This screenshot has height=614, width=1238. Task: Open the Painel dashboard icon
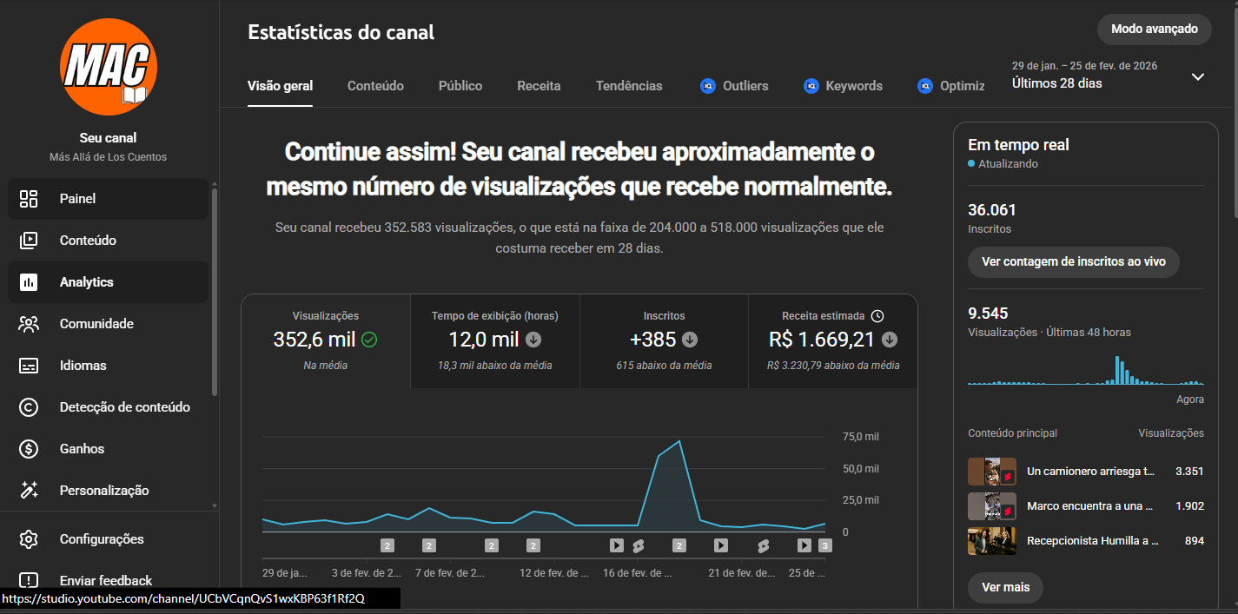[x=29, y=199]
